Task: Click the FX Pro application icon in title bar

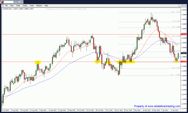Action: point(2,2)
